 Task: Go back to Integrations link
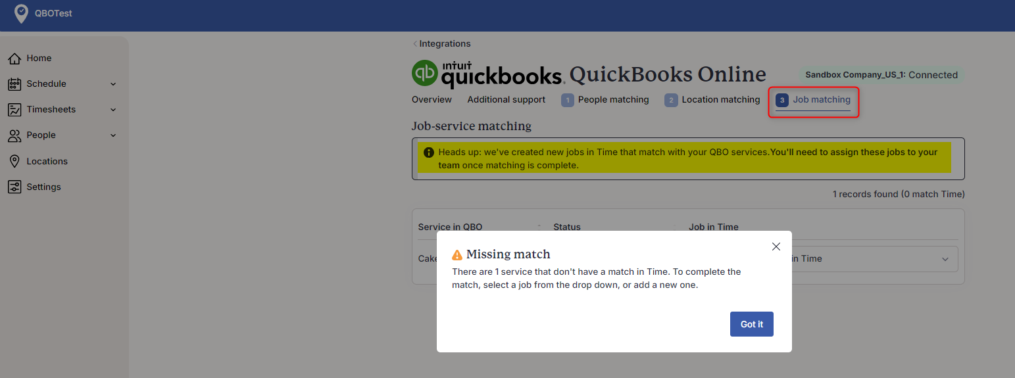pyautogui.click(x=442, y=43)
